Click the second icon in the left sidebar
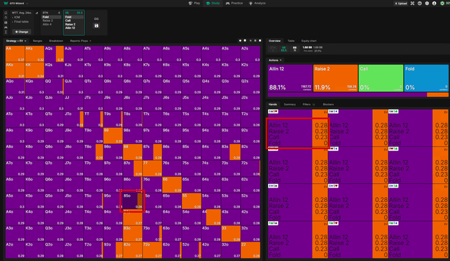 click(x=6, y=17)
